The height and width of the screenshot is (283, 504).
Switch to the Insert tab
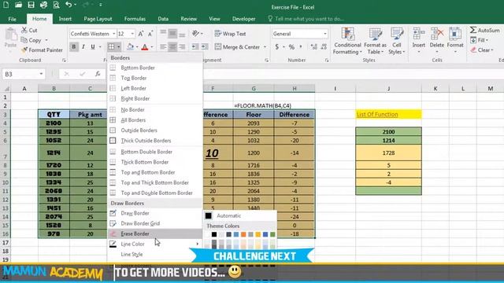pos(65,19)
